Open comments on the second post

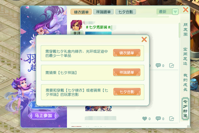coord(158,119)
